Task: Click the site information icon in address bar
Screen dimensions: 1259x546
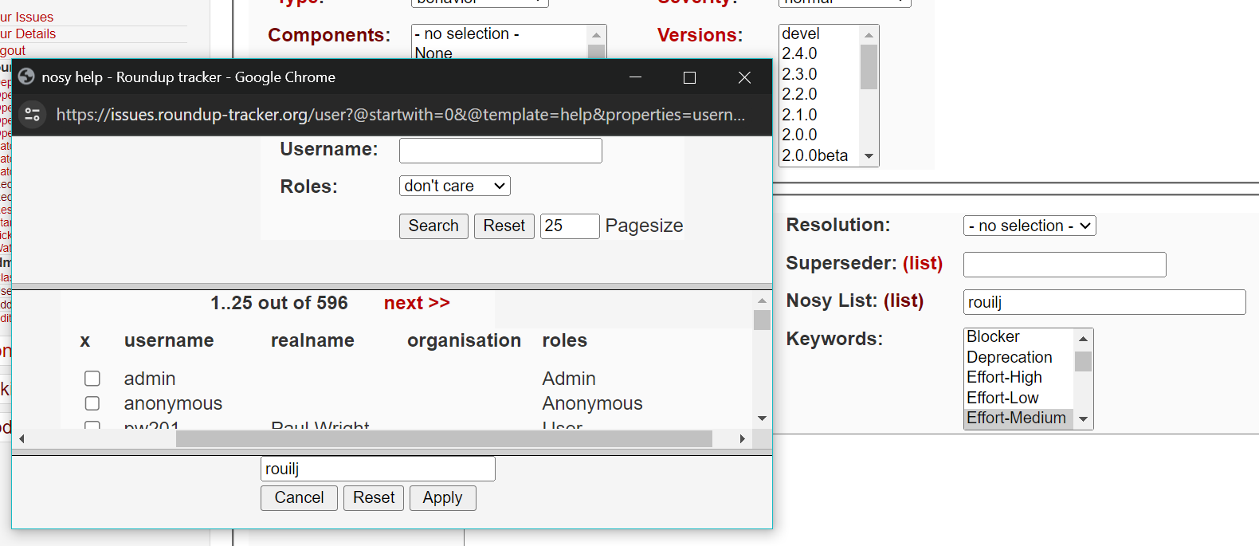Action: (x=33, y=114)
